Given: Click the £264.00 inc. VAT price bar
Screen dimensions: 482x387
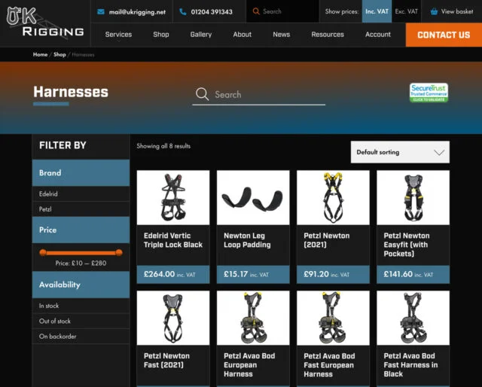Looking at the screenshot, I should click(173, 274).
